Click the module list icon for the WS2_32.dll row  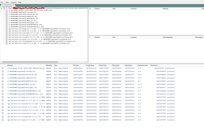[3, 84]
